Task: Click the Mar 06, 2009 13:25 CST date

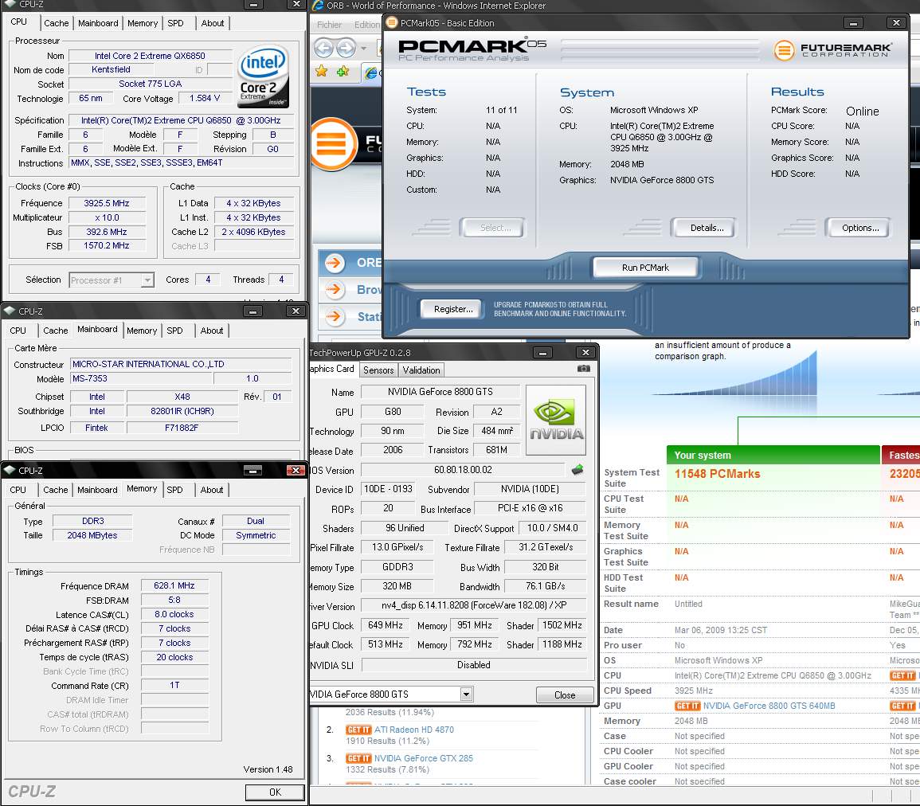Action: coord(721,630)
